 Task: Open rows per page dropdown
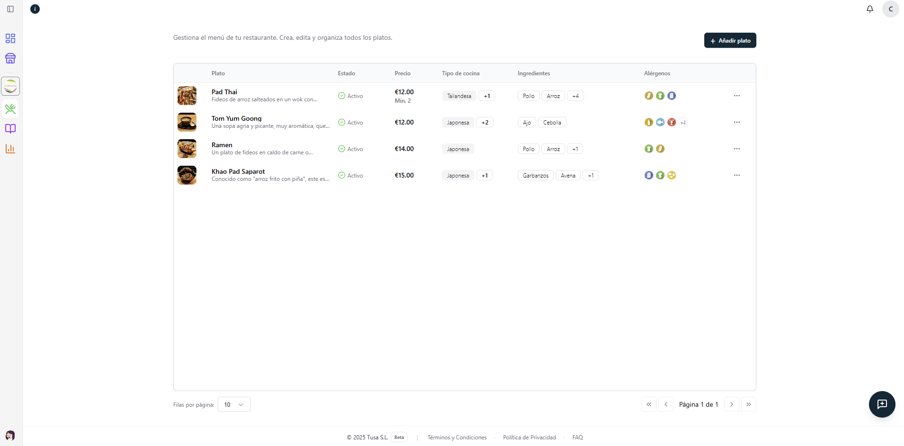click(x=234, y=404)
